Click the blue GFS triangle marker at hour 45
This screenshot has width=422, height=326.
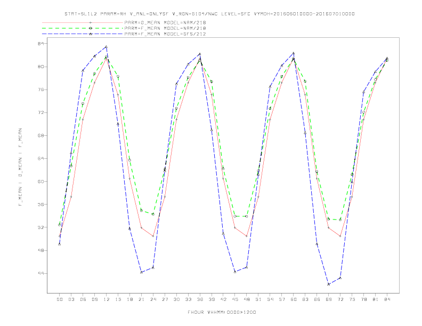pyautogui.click(x=235, y=272)
